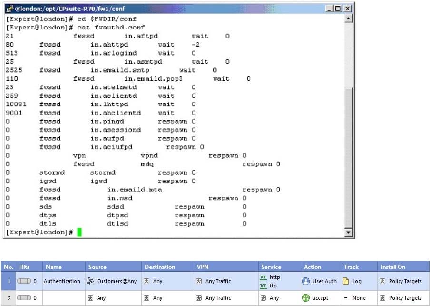
Task: Click the VPN column header
Action: click(226, 267)
